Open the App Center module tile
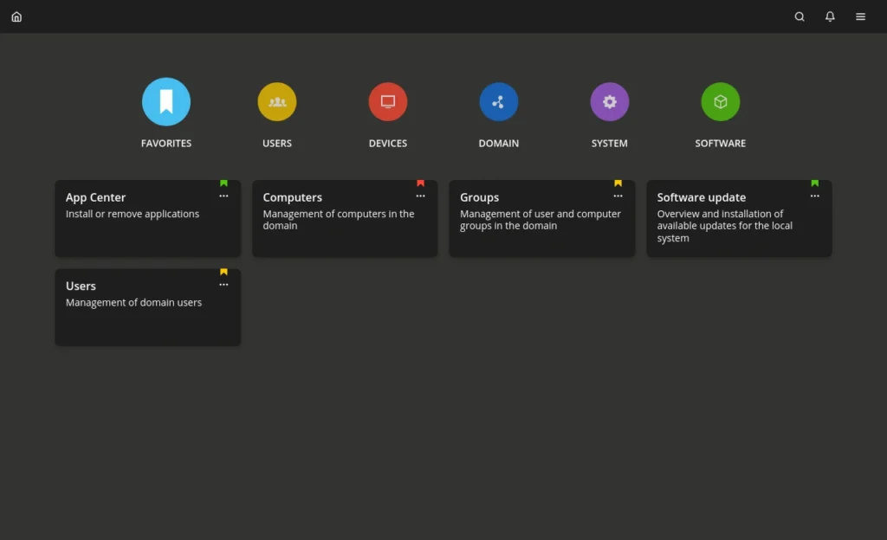 pos(139,223)
